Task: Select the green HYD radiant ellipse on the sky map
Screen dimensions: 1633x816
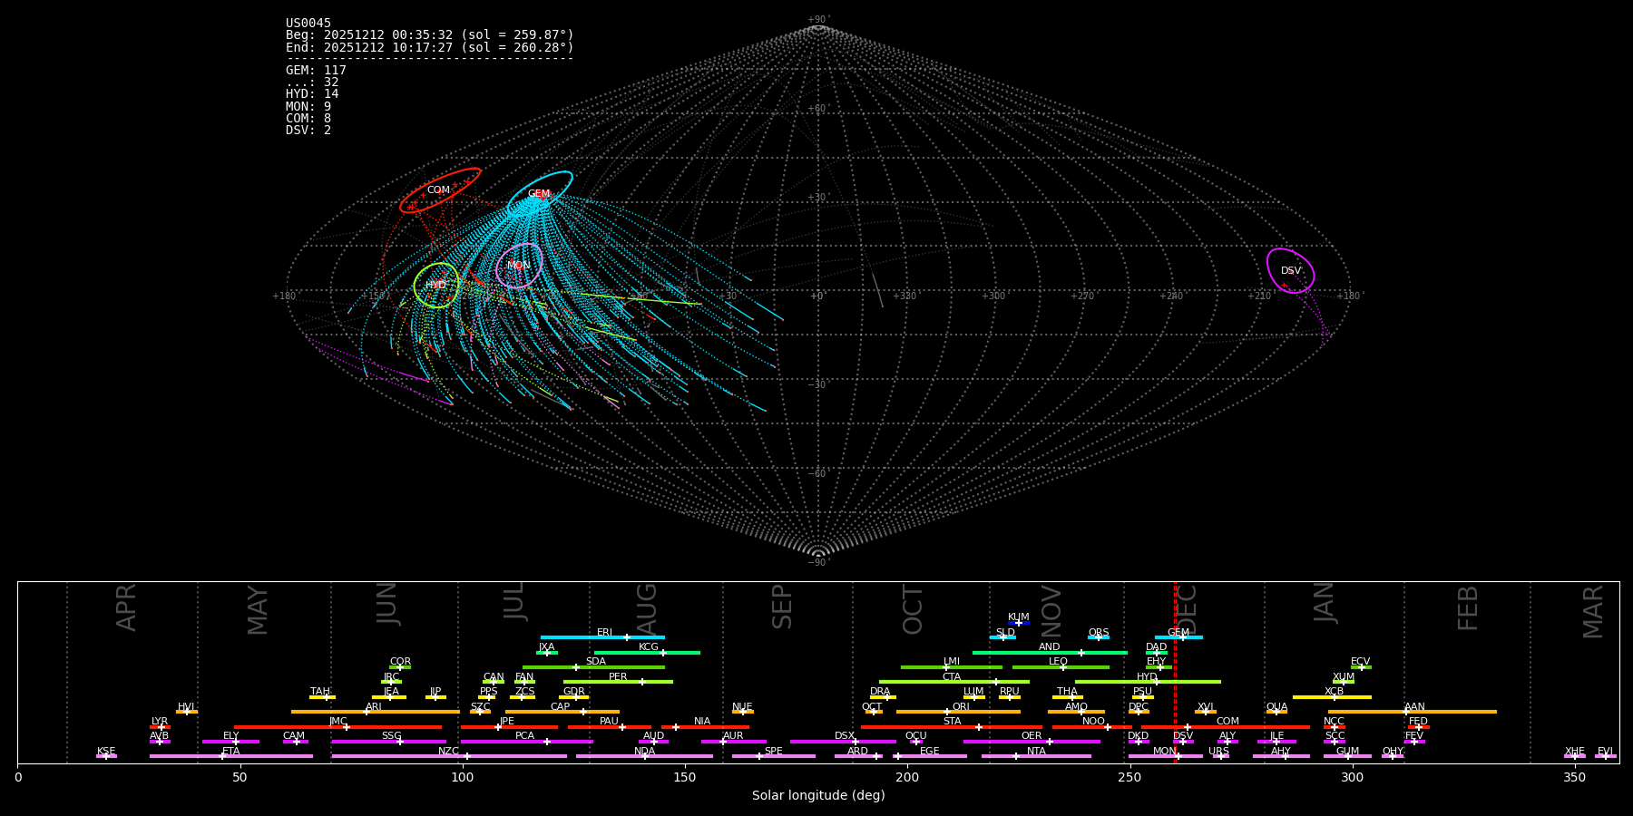Action: coord(436,285)
